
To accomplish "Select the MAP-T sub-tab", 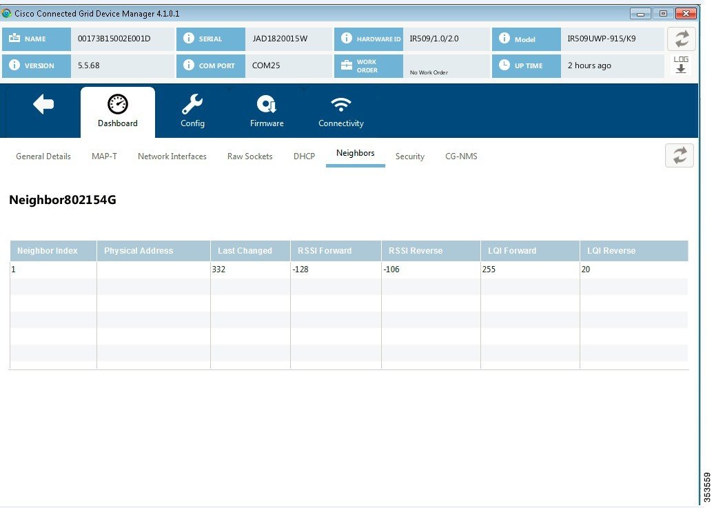I will [x=104, y=156].
